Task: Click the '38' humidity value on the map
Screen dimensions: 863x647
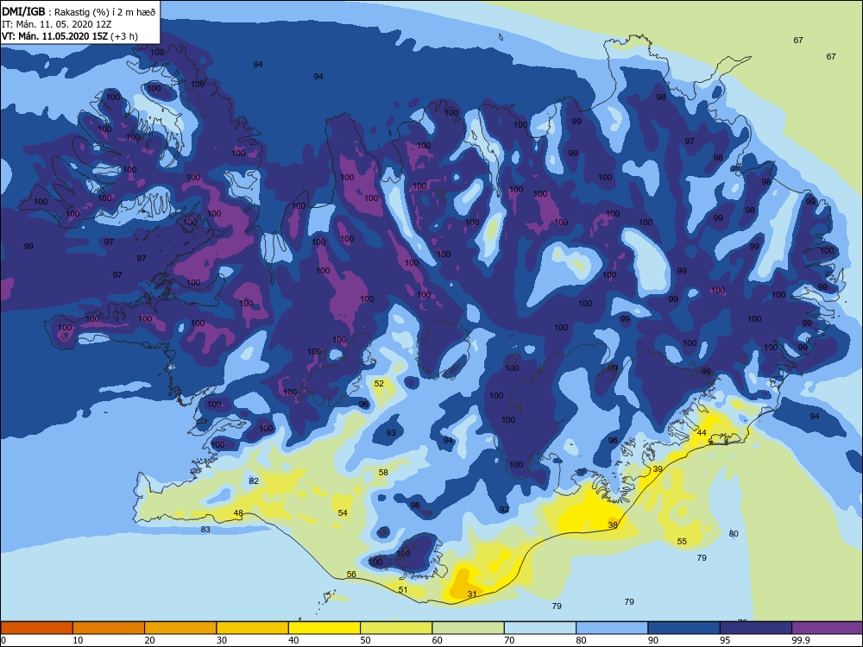Action: [x=613, y=525]
